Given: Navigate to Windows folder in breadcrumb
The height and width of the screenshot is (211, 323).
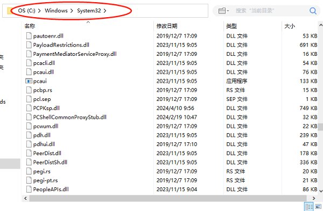Looking at the screenshot, I should tap(56, 11).
